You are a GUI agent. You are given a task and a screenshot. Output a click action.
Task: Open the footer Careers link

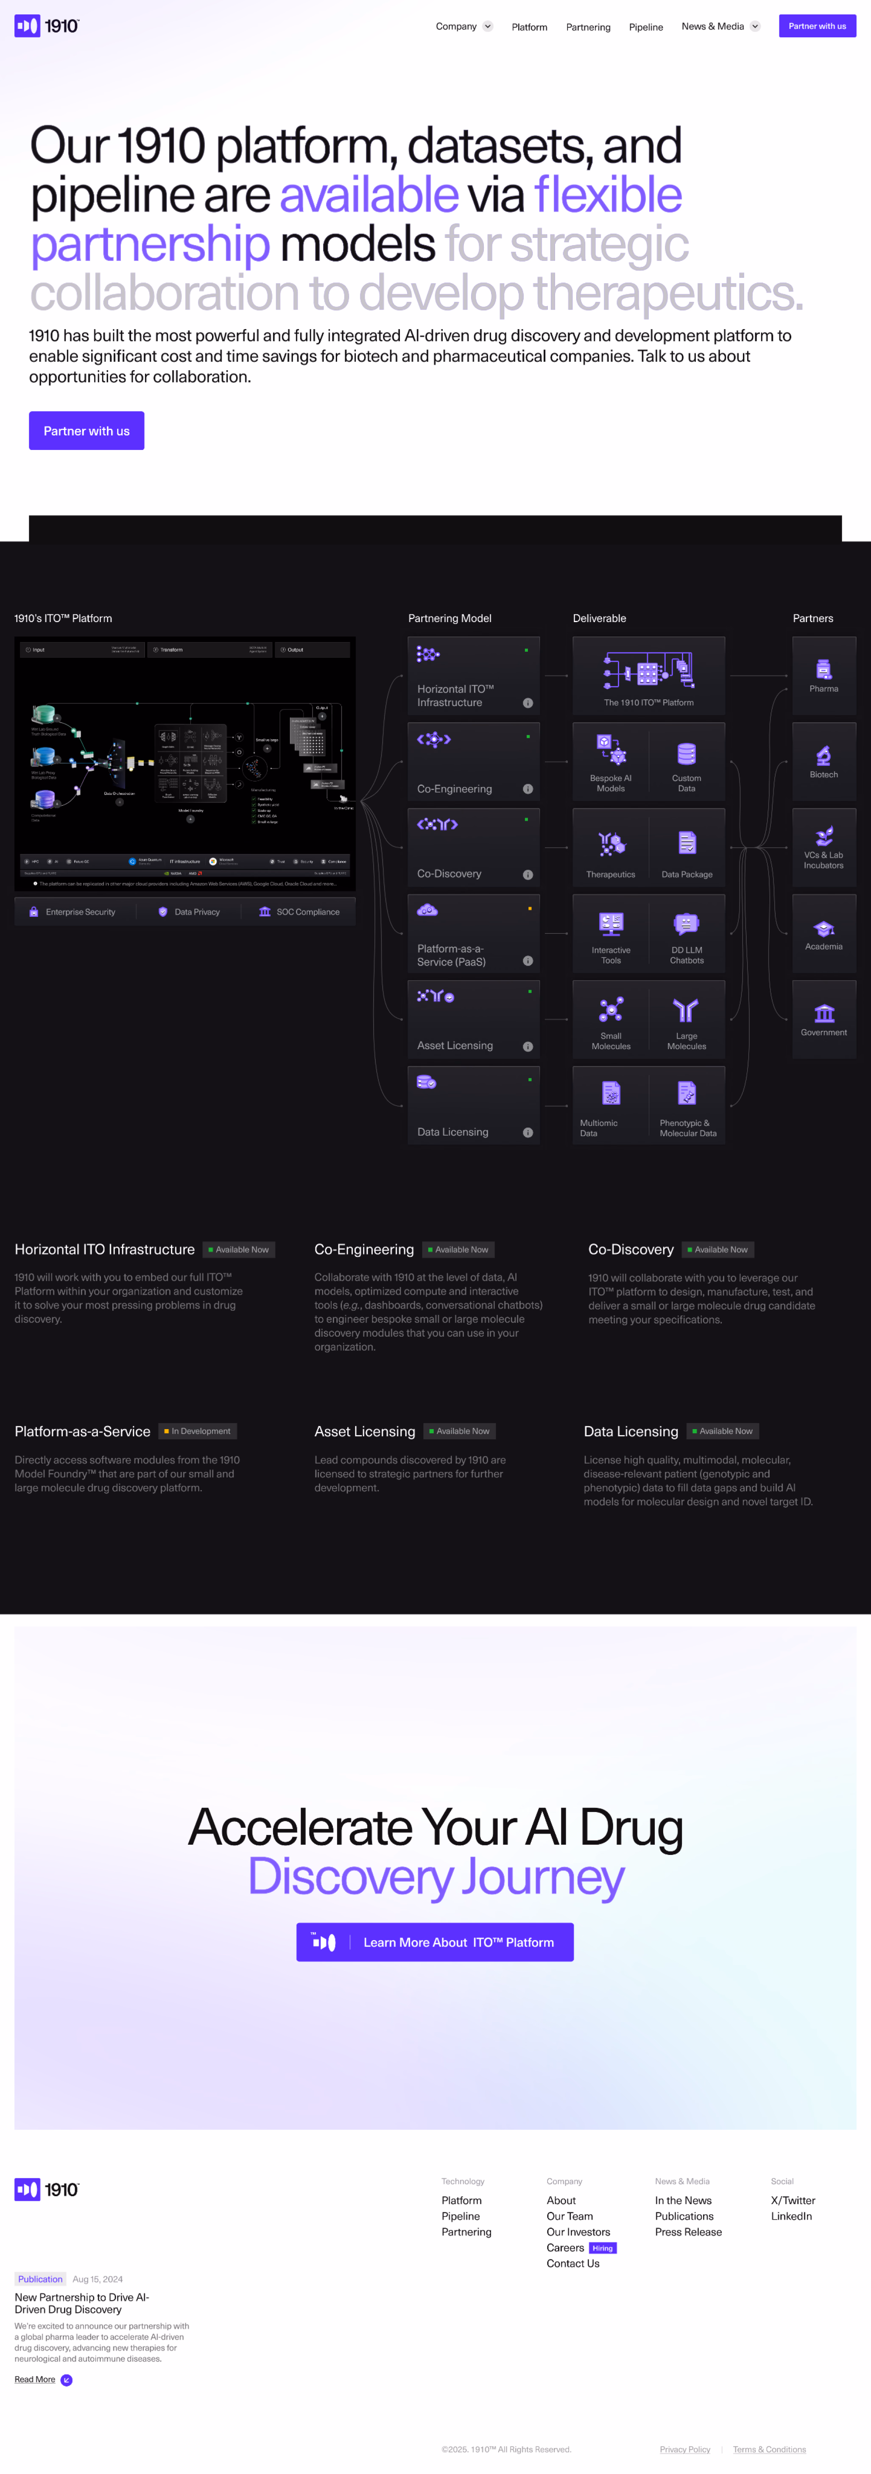565,2248
